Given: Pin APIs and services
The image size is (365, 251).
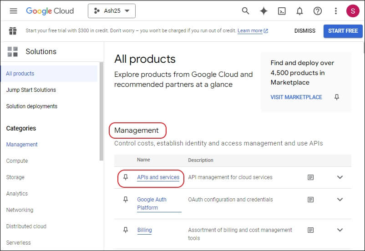Looking at the screenshot, I should click(126, 177).
